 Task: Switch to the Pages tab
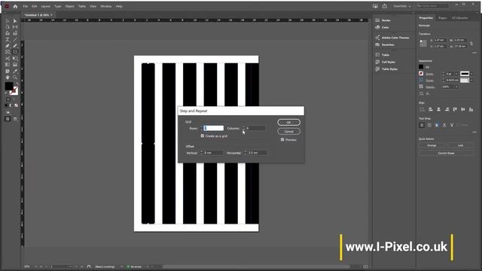tap(442, 18)
